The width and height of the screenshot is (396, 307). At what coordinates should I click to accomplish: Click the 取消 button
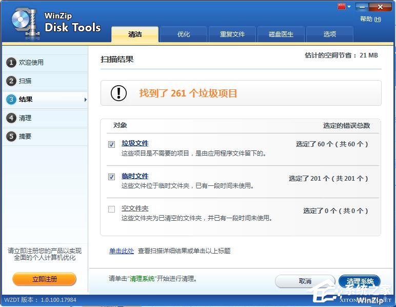tap(305, 281)
